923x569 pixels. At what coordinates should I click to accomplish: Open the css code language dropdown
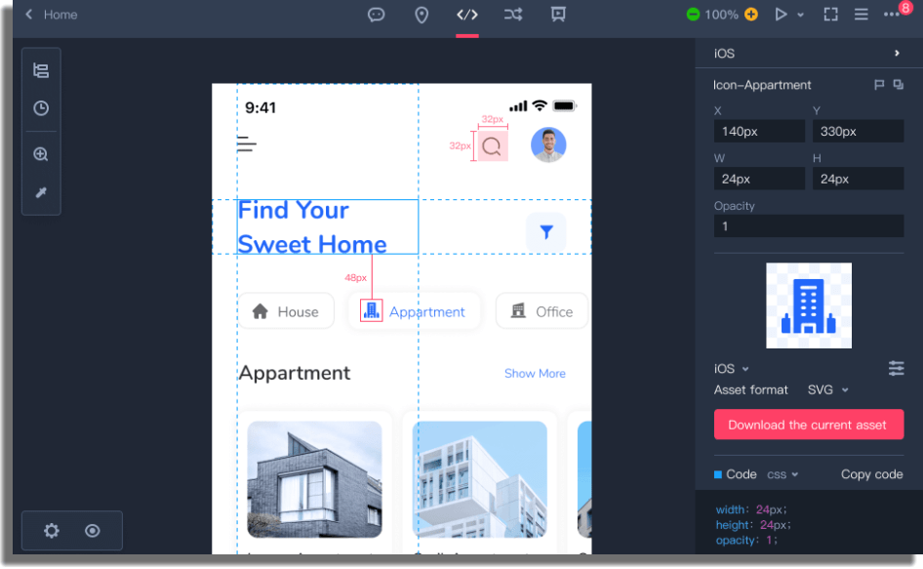pyautogui.click(x=783, y=474)
